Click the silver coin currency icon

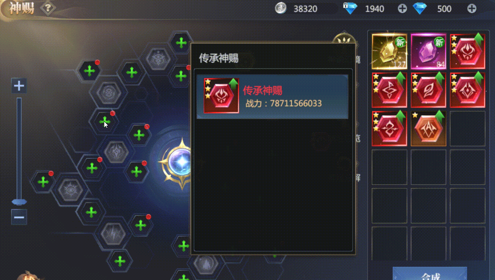(281, 8)
